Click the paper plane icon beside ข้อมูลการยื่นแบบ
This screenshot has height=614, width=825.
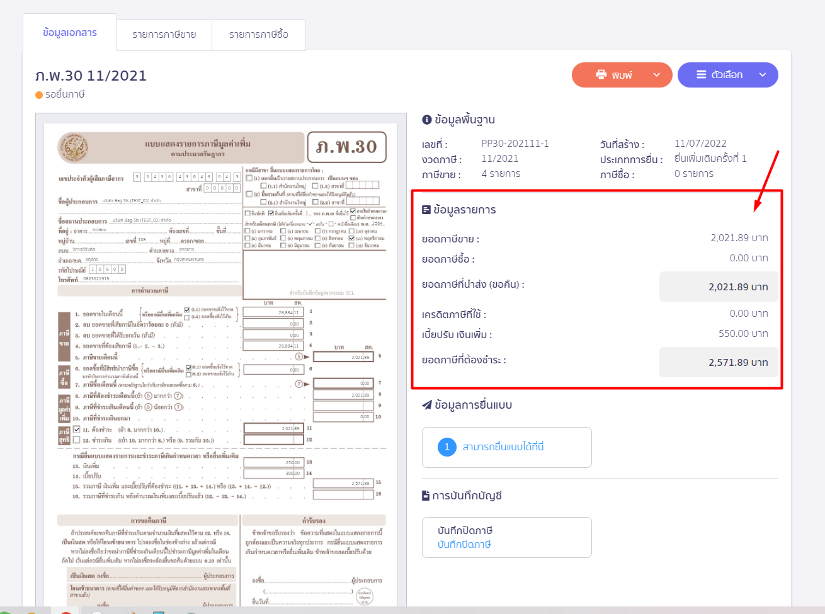coord(427,405)
